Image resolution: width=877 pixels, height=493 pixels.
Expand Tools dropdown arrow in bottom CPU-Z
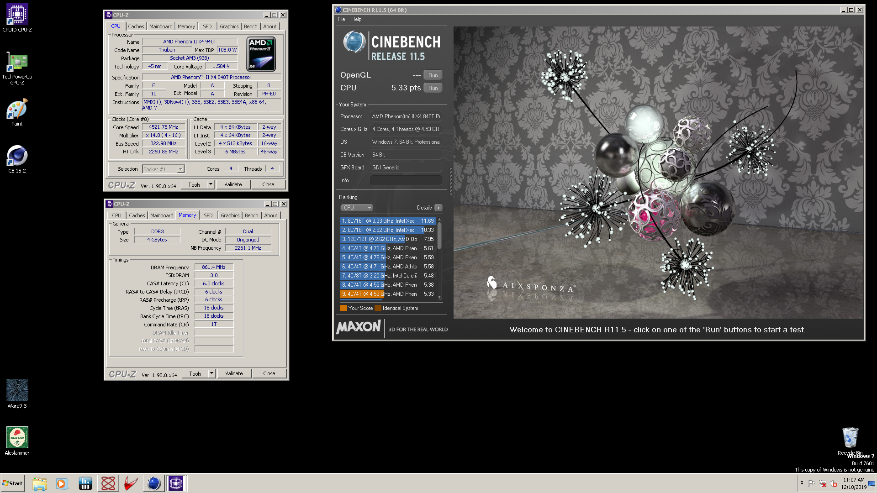212,373
